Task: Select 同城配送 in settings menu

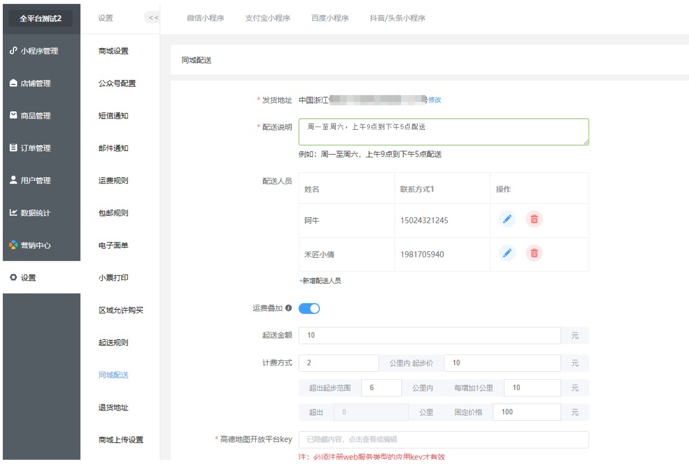Action: (113, 375)
